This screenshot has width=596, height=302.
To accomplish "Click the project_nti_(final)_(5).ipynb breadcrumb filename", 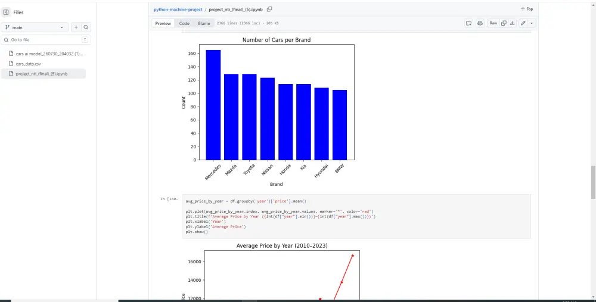I will pos(235,10).
